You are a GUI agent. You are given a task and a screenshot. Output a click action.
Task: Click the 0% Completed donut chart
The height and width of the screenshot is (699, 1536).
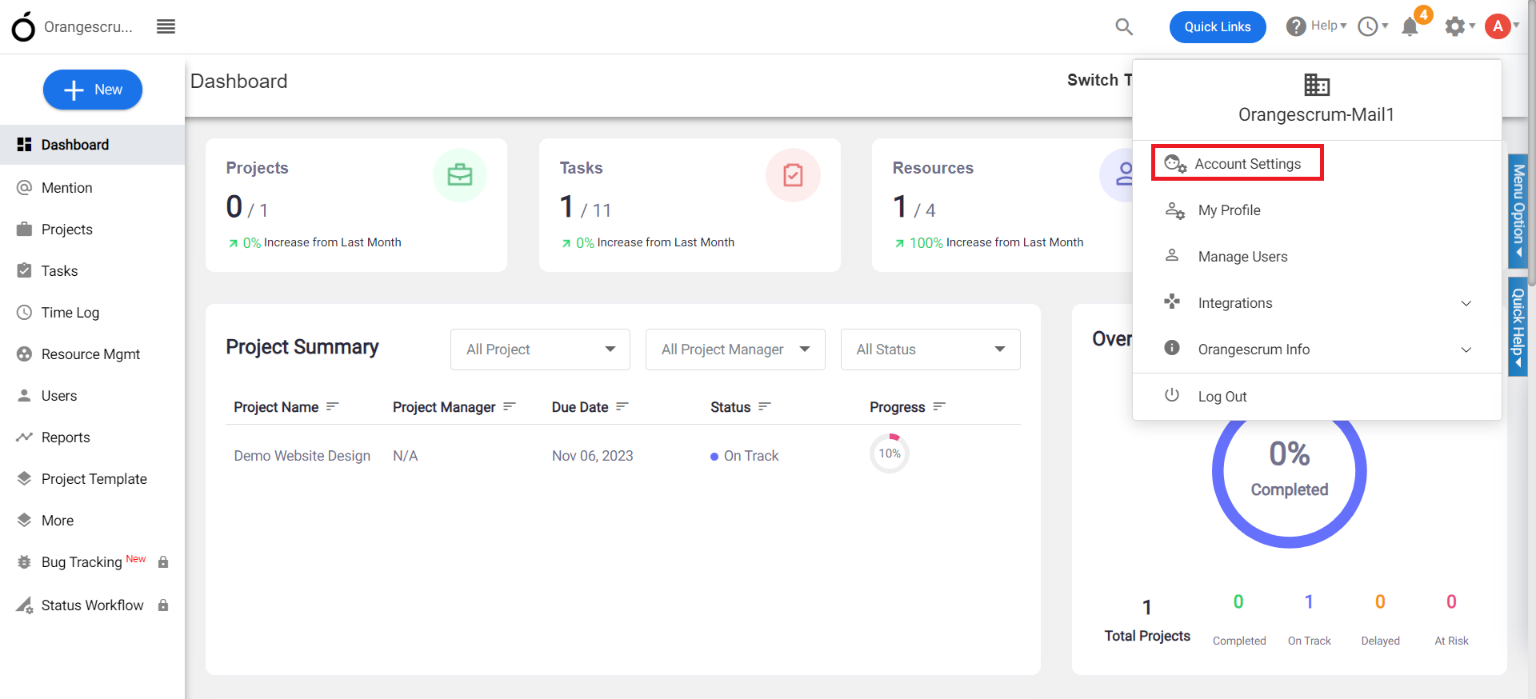1289,470
